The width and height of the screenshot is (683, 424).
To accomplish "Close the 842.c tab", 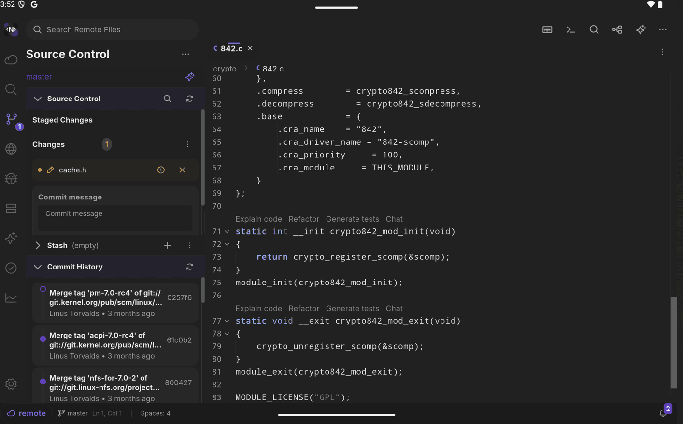I will coord(250,48).
